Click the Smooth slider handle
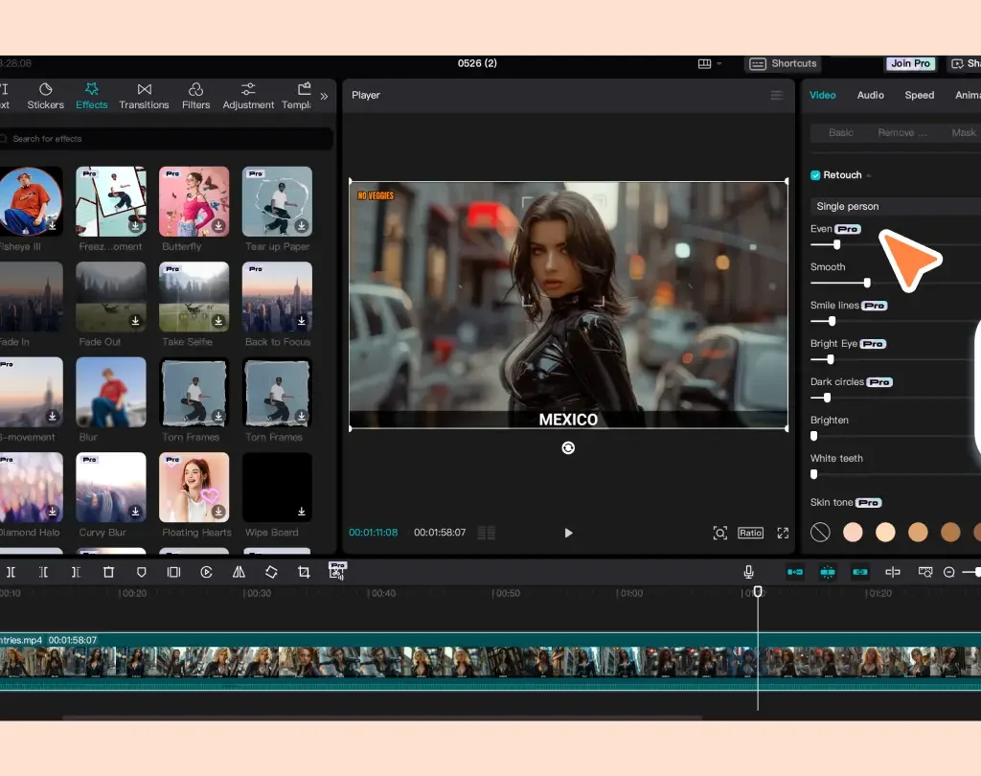 click(867, 283)
